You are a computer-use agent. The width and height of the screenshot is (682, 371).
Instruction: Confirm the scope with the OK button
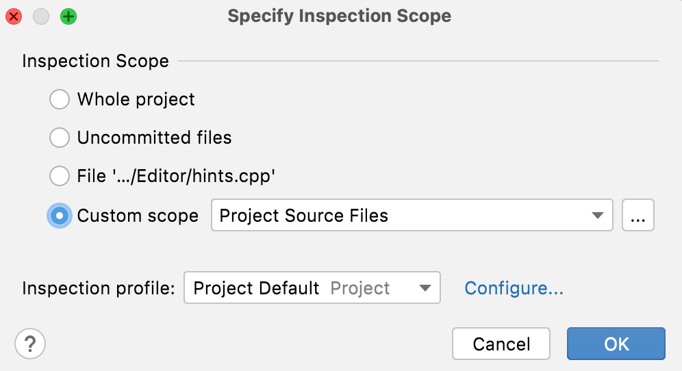tap(616, 344)
